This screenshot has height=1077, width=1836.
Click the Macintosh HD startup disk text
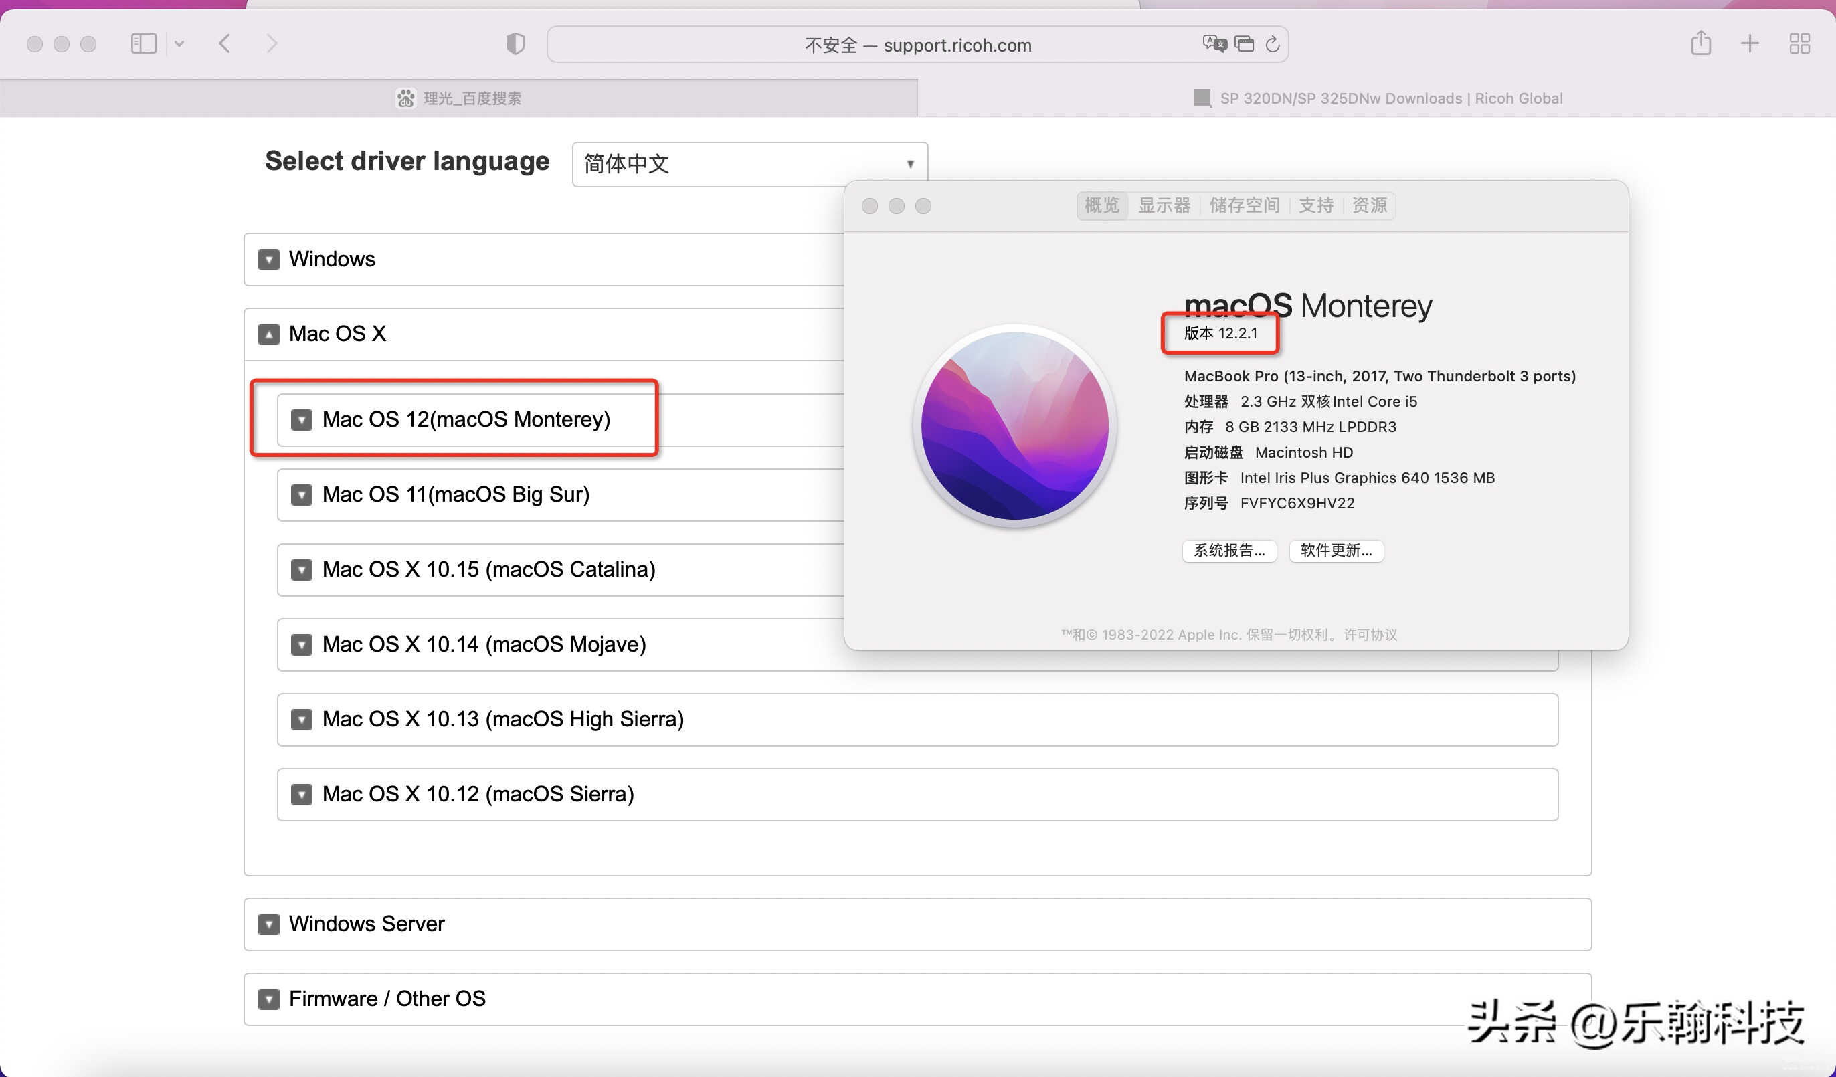[x=1303, y=453]
